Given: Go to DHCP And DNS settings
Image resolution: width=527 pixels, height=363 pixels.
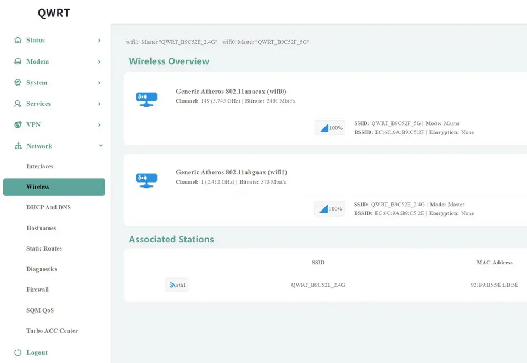Looking at the screenshot, I should [48, 207].
